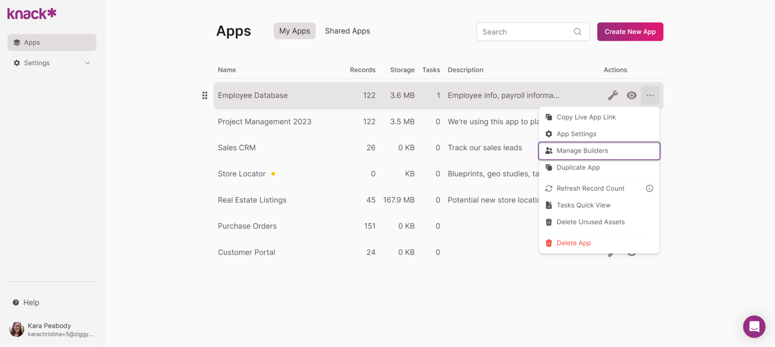Click inside the Search apps field
Viewport: 775px width, 347px height.
tap(522, 32)
